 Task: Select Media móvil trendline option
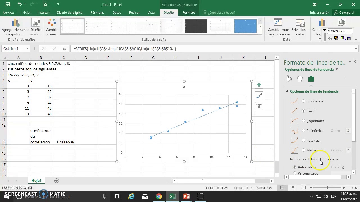(303, 150)
